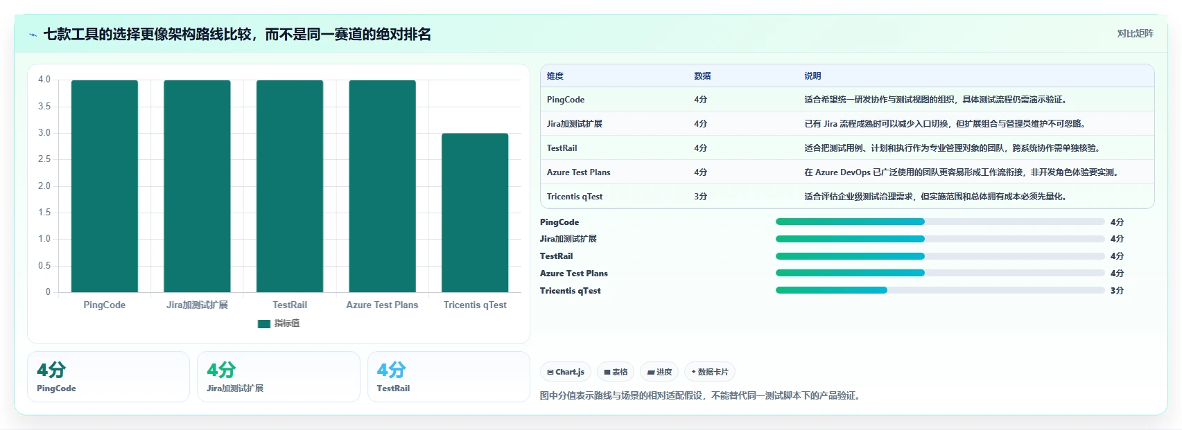Click the TestRail 4分 data card
Image resolution: width=1182 pixels, height=430 pixels.
pyautogui.click(x=449, y=377)
